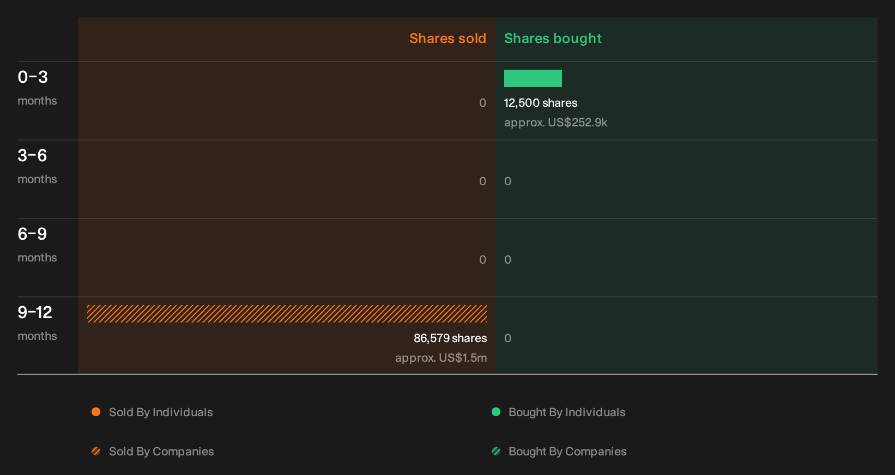Click the '6-9 months' row label
The width and height of the screenshot is (895, 475).
(x=37, y=245)
